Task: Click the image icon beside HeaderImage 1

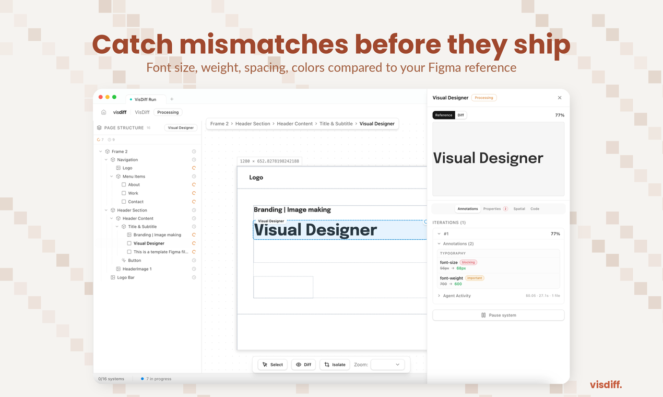Action: (x=118, y=269)
